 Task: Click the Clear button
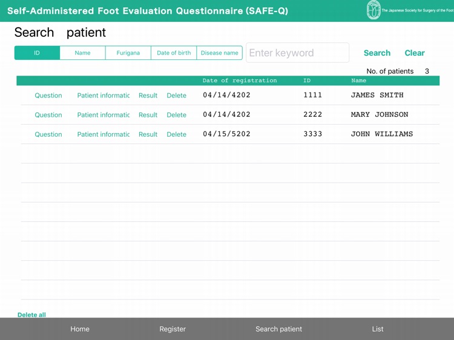point(415,53)
